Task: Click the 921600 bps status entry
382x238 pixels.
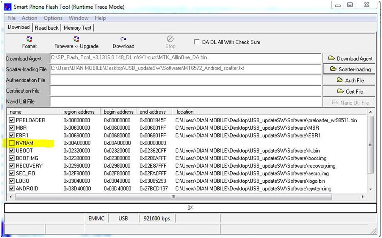Action: (157, 218)
